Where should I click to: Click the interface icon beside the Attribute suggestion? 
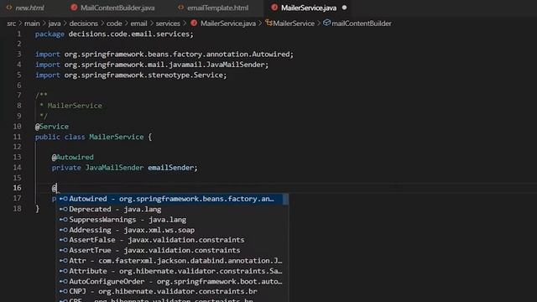[64, 271]
